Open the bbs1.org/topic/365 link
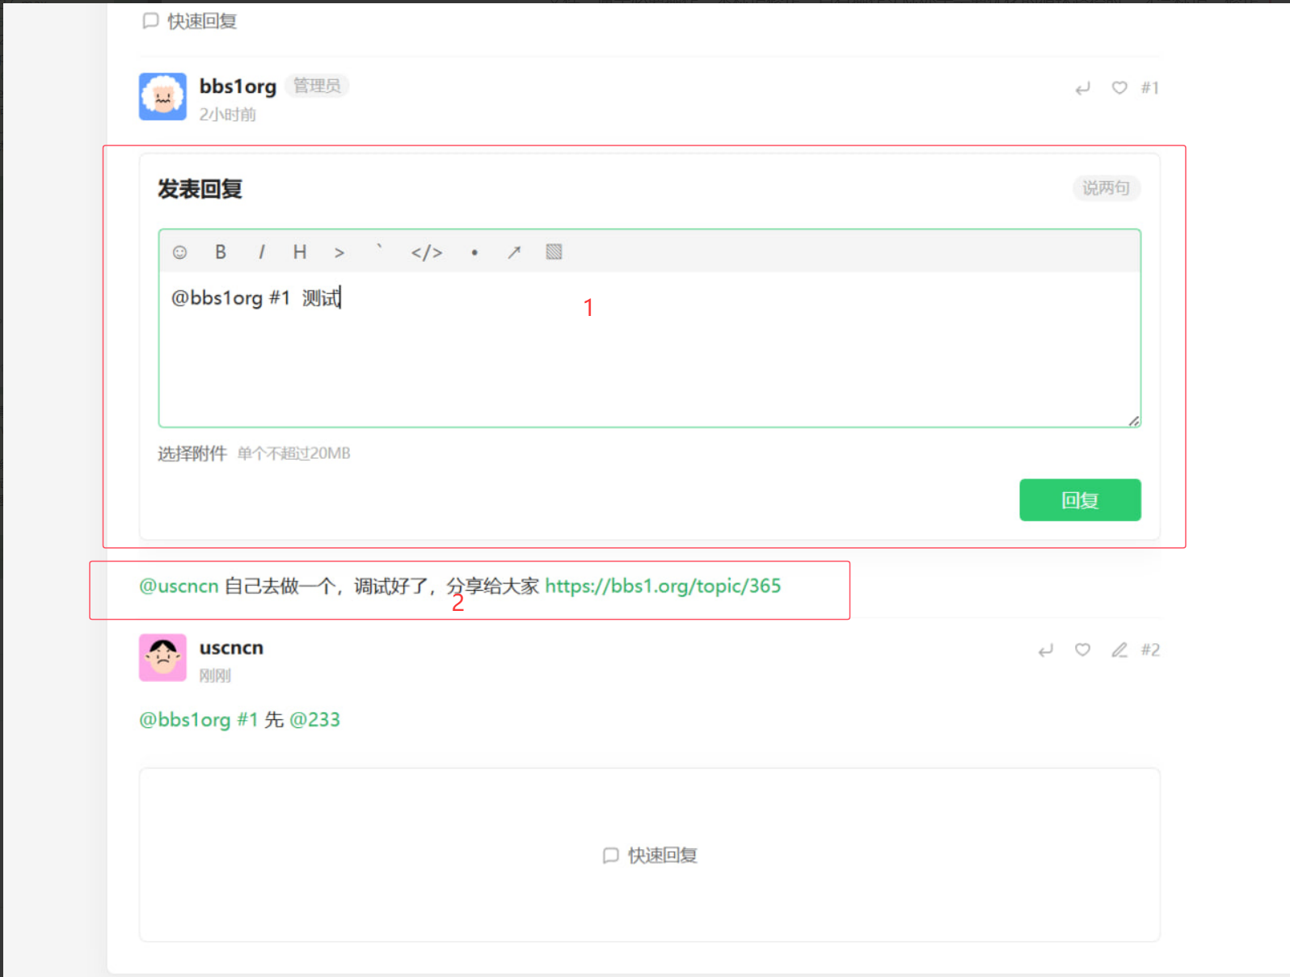The image size is (1290, 977). 663,586
